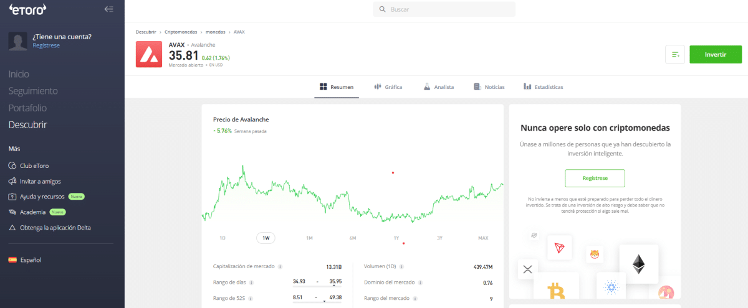Screen dimensions: 748x308
Task: Click the Rango de días range slider
Action: pos(317,287)
